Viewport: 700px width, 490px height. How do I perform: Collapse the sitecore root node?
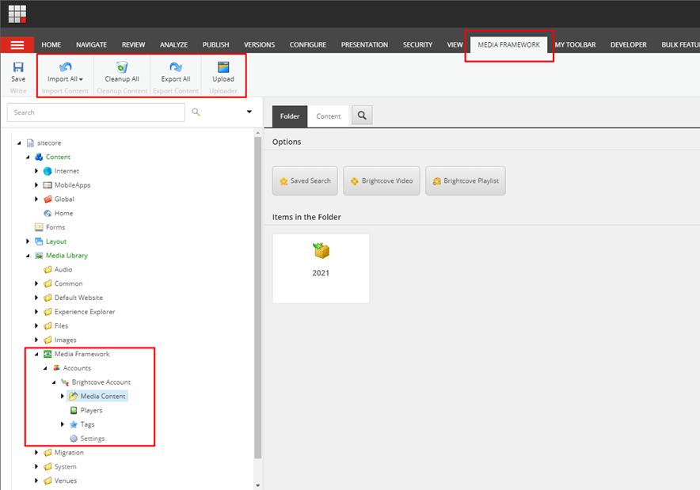pos(19,142)
